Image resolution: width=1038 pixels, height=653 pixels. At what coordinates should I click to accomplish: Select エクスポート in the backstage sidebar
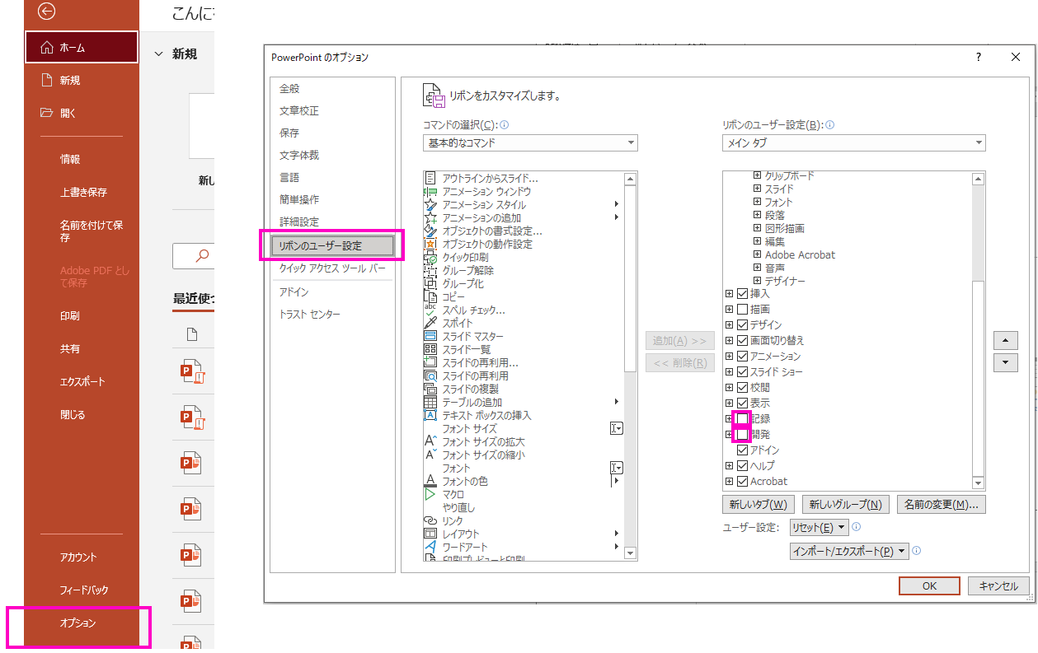82,381
